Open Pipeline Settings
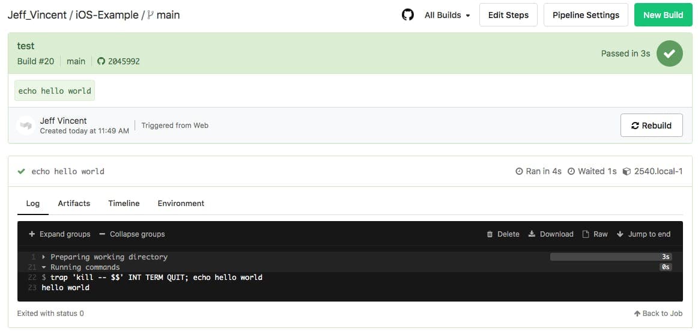This screenshot has height=331, width=698. [586, 15]
